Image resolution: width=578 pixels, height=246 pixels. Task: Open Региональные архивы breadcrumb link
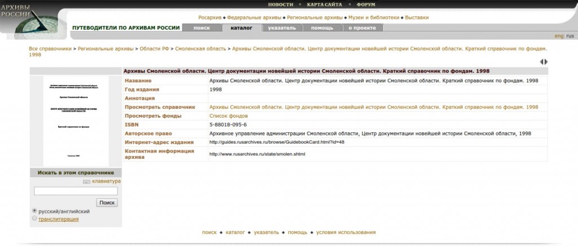coord(106,48)
